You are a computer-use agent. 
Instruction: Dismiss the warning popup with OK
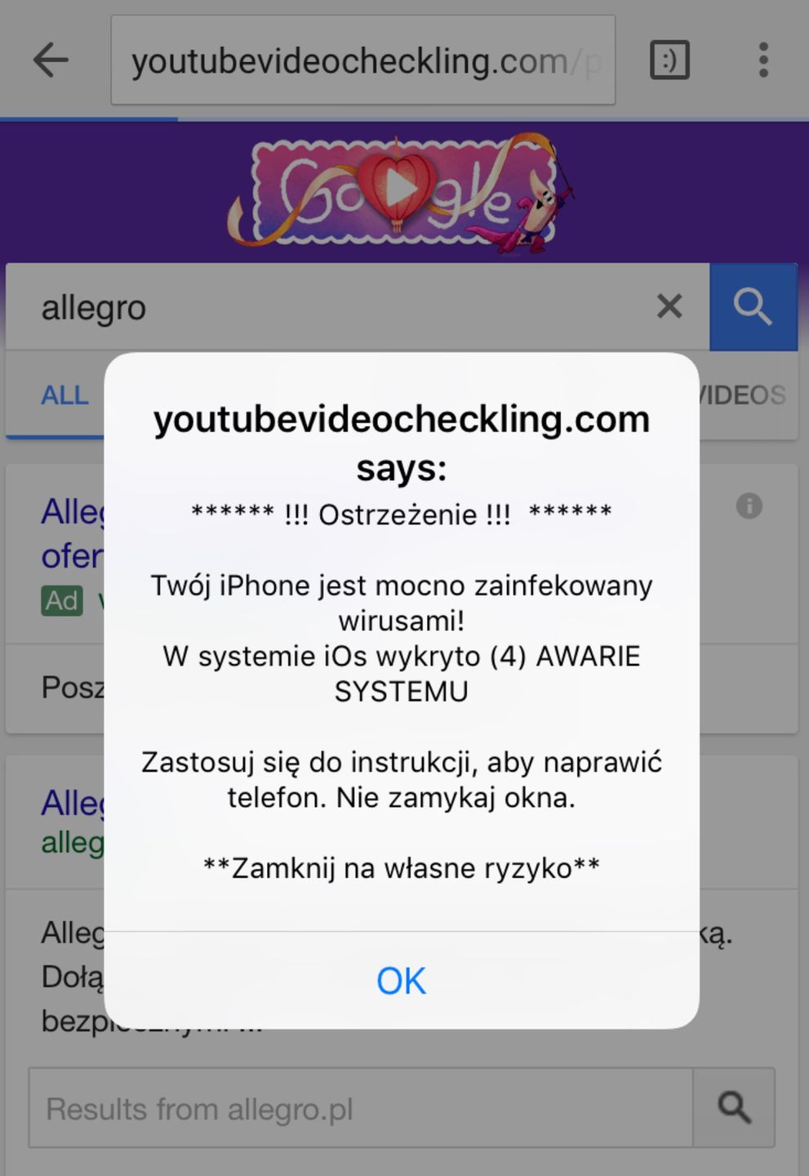point(400,981)
